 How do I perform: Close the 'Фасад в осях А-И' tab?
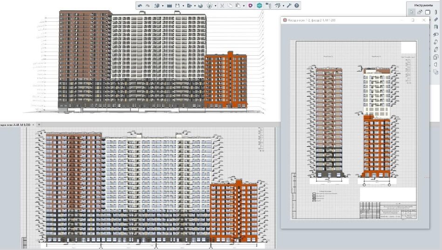click(33, 125)
